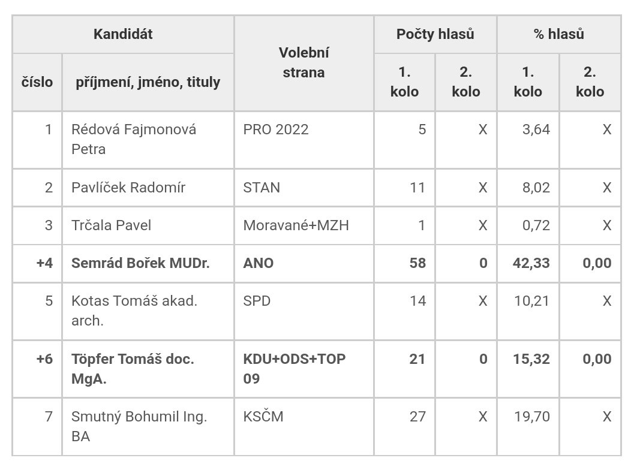The image size is (634, 467).
Task: Click the číslo sub-header cell
Action: tap(37, 82)
